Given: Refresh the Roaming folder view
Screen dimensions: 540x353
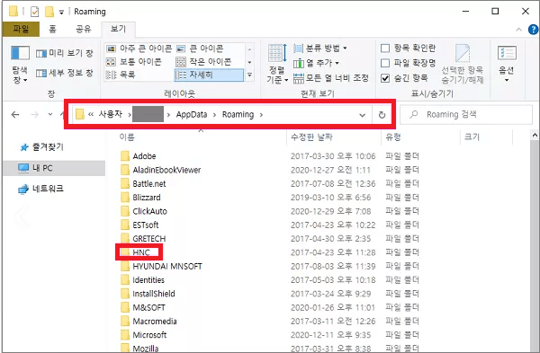Looking at the screenshot, I should (x=382, y=115).
